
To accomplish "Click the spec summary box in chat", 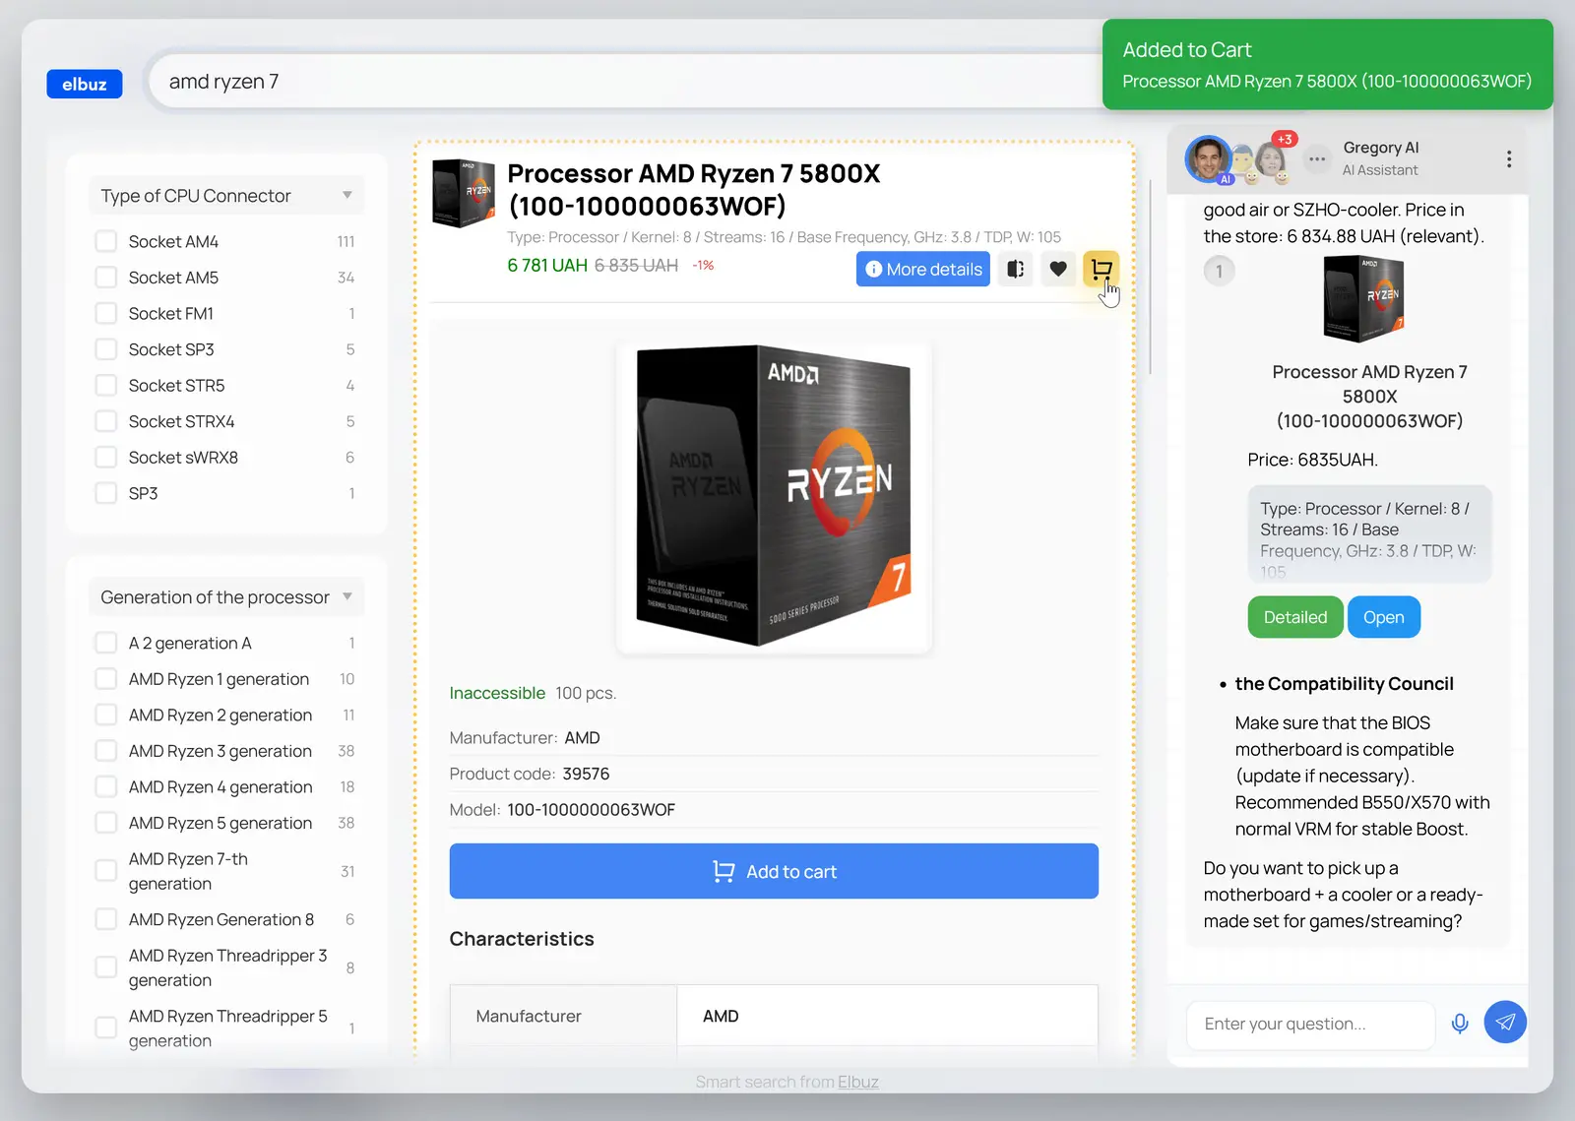I will click(x=1369, y=534).
